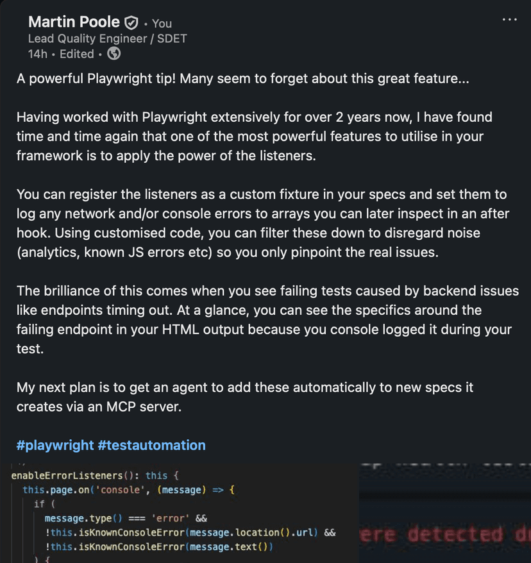The image size is (531, 563).
Task: Click the verified badge beside Martin Poole
Action: [x=131, y=23]
